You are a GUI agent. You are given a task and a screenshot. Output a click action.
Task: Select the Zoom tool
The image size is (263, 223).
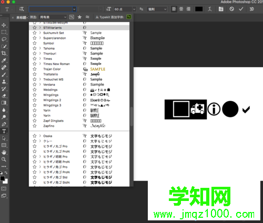click(4, 160)
